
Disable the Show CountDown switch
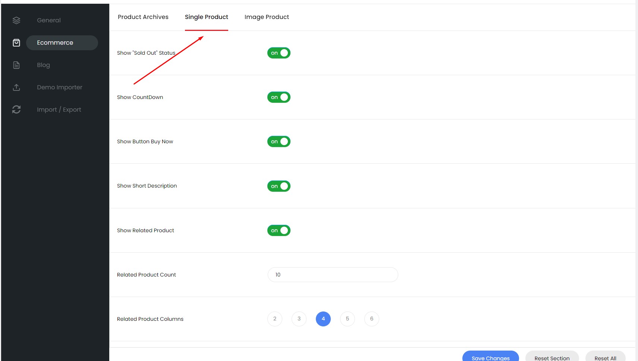279,97
